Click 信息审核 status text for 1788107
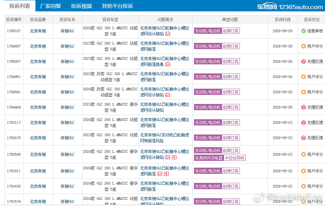Image resolution: width=325 pixels, height=206 pixels. coord(315,31)
